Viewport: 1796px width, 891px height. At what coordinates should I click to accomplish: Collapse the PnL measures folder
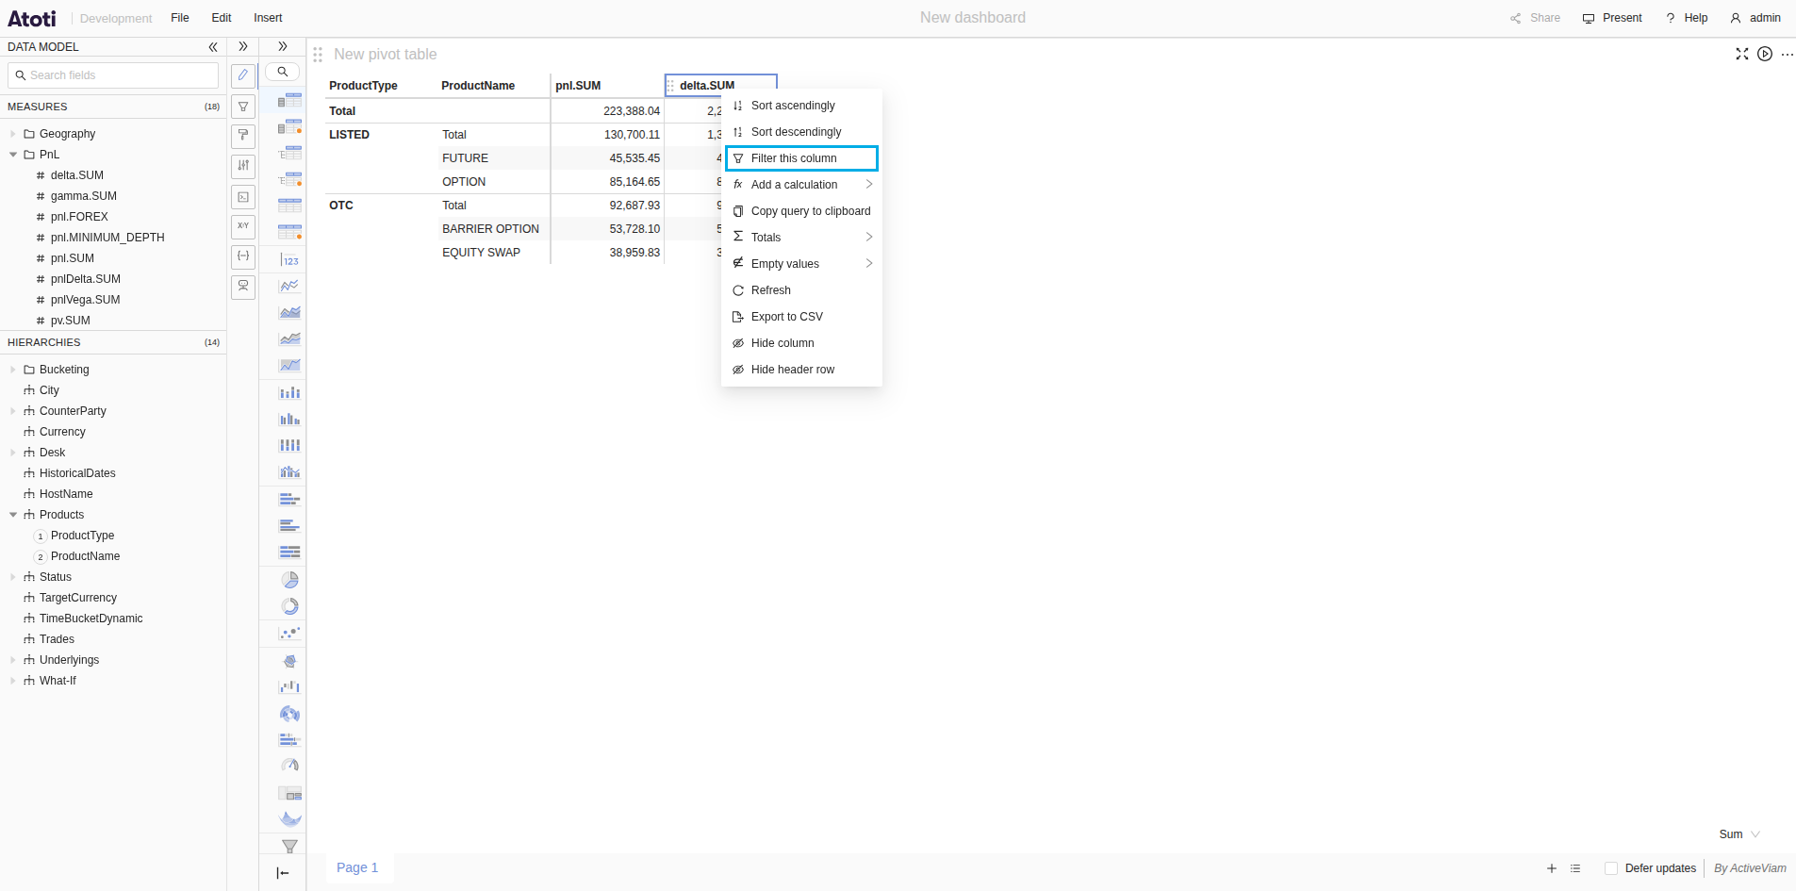13,155
